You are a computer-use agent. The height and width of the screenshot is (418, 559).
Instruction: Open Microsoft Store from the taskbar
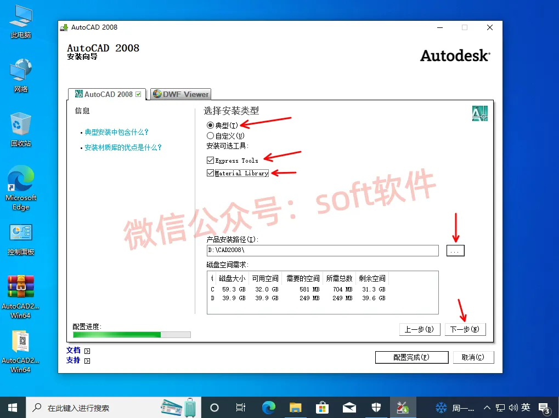[322, 408]
